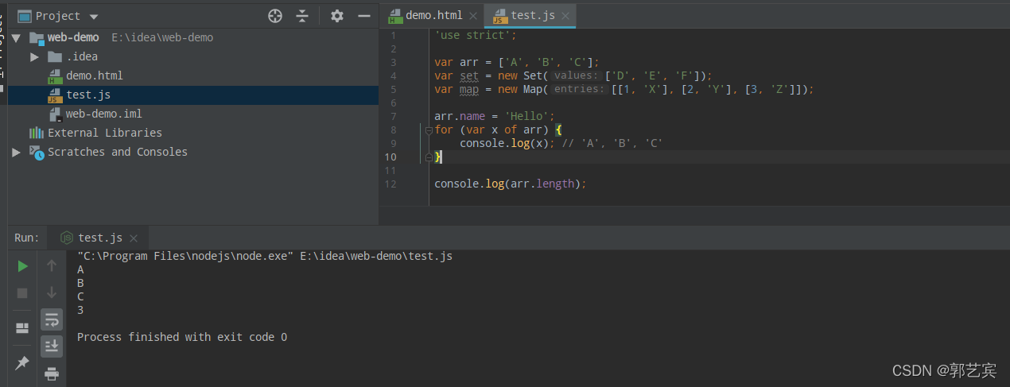The width and height of the screenshot is (1010, 387).
Task: Click the Run label of tool window
Action: 26,238
